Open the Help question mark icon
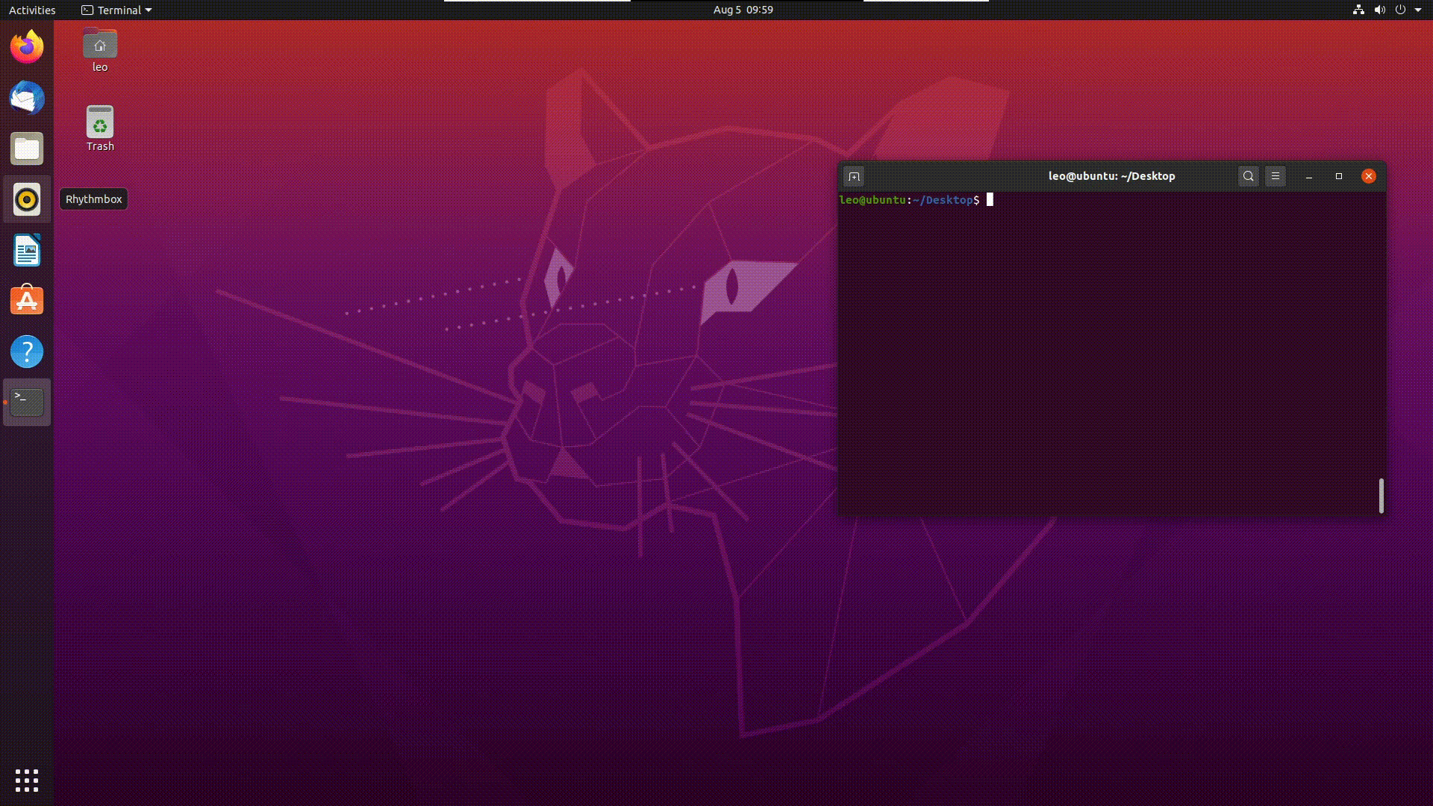The image size is (1433, 806). pyautogui.click(x=27, y=352)
